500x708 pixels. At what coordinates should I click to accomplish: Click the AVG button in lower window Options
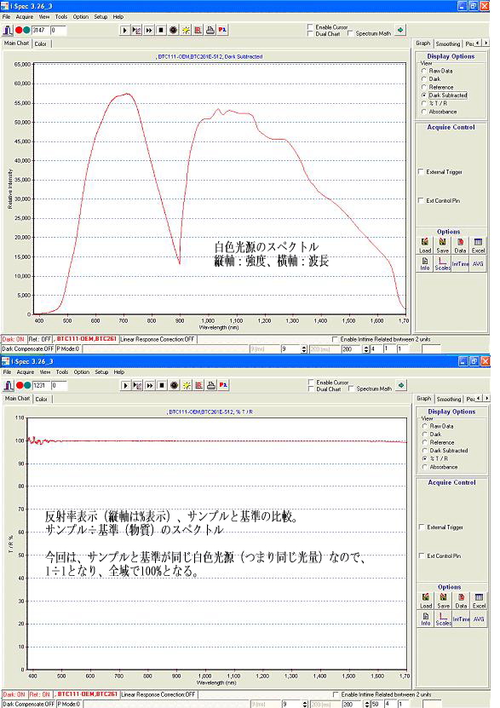click(479, 619)
